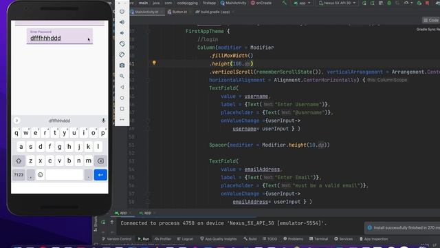Viewport: 440px width, 248px height.
Task: Open the app run configuration dropdown
Action: pyautogui.click(x=302, y=3)
